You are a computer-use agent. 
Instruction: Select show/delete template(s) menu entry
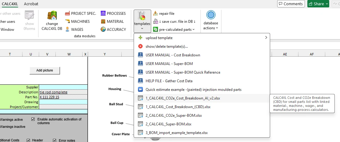click(x=167, y=47)
